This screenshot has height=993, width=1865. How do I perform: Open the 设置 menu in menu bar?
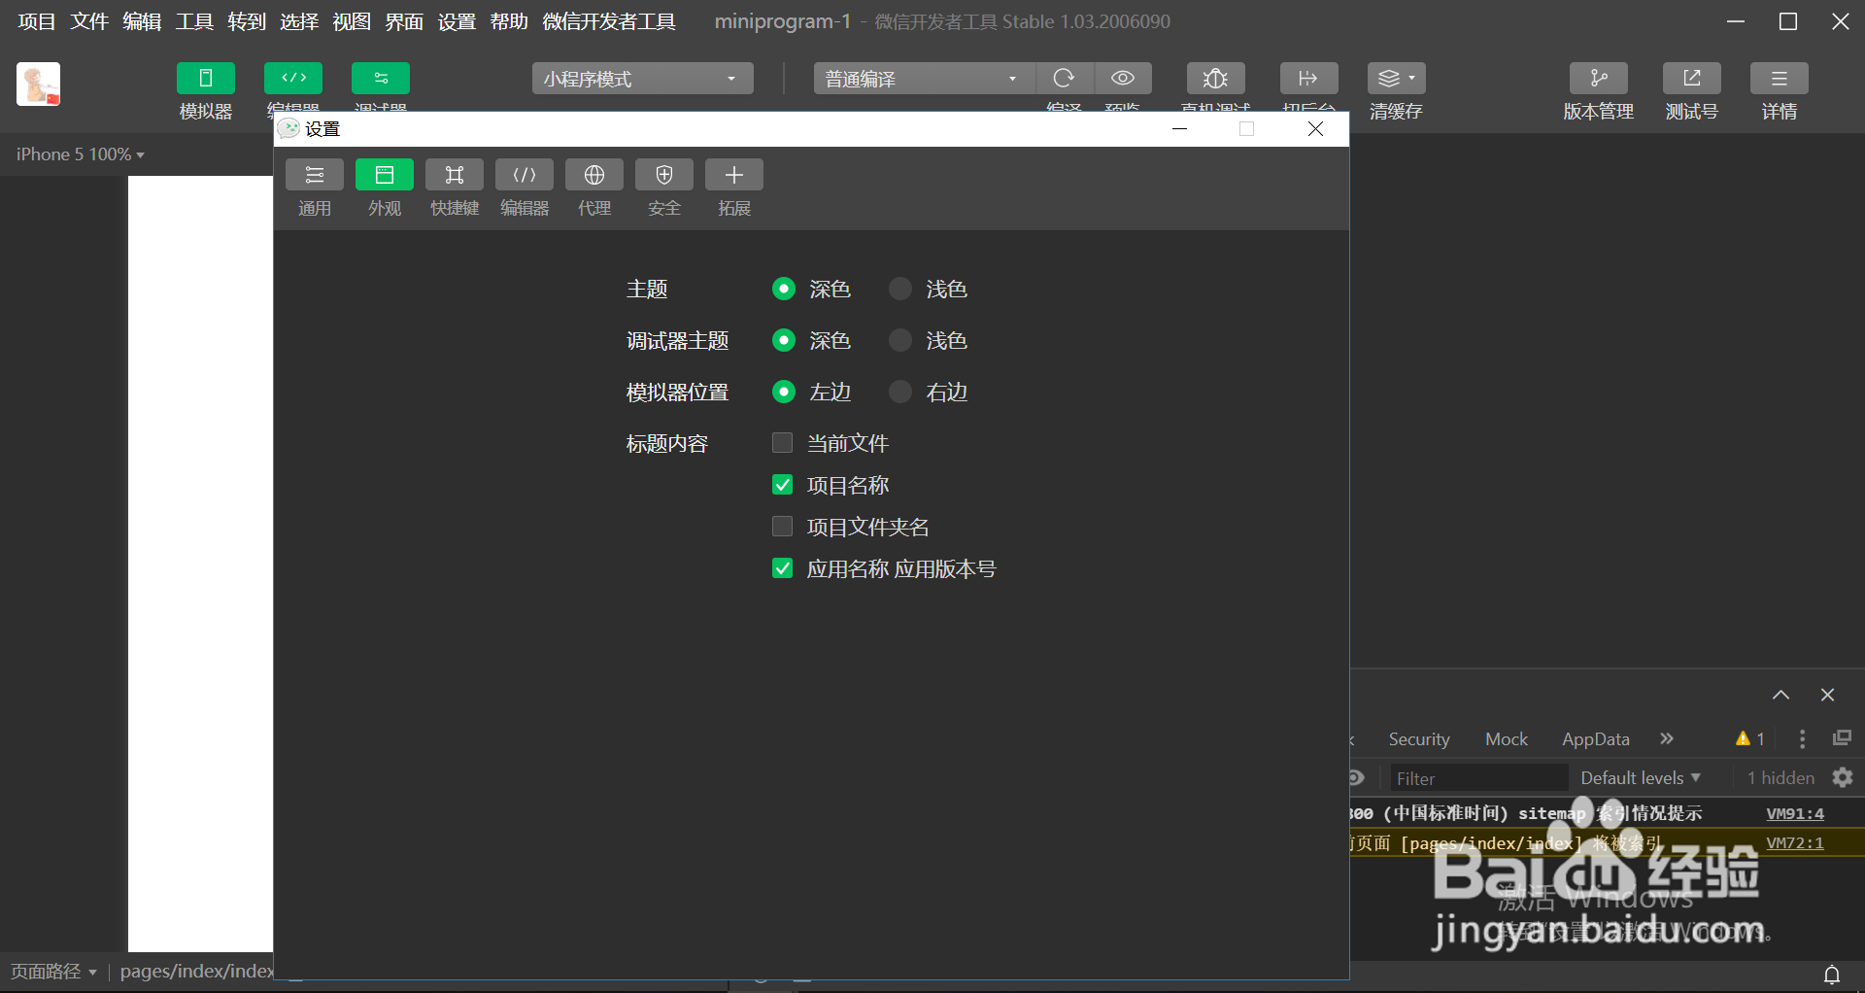click(x=457, y=21)
